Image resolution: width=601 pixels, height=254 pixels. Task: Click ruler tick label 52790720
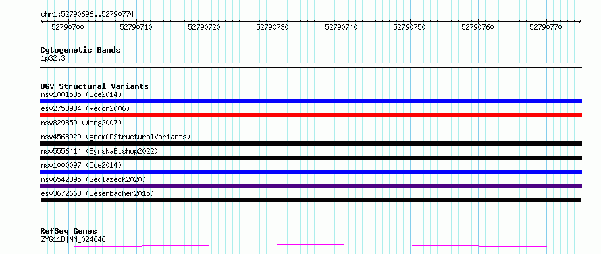[x=205, y=27]
